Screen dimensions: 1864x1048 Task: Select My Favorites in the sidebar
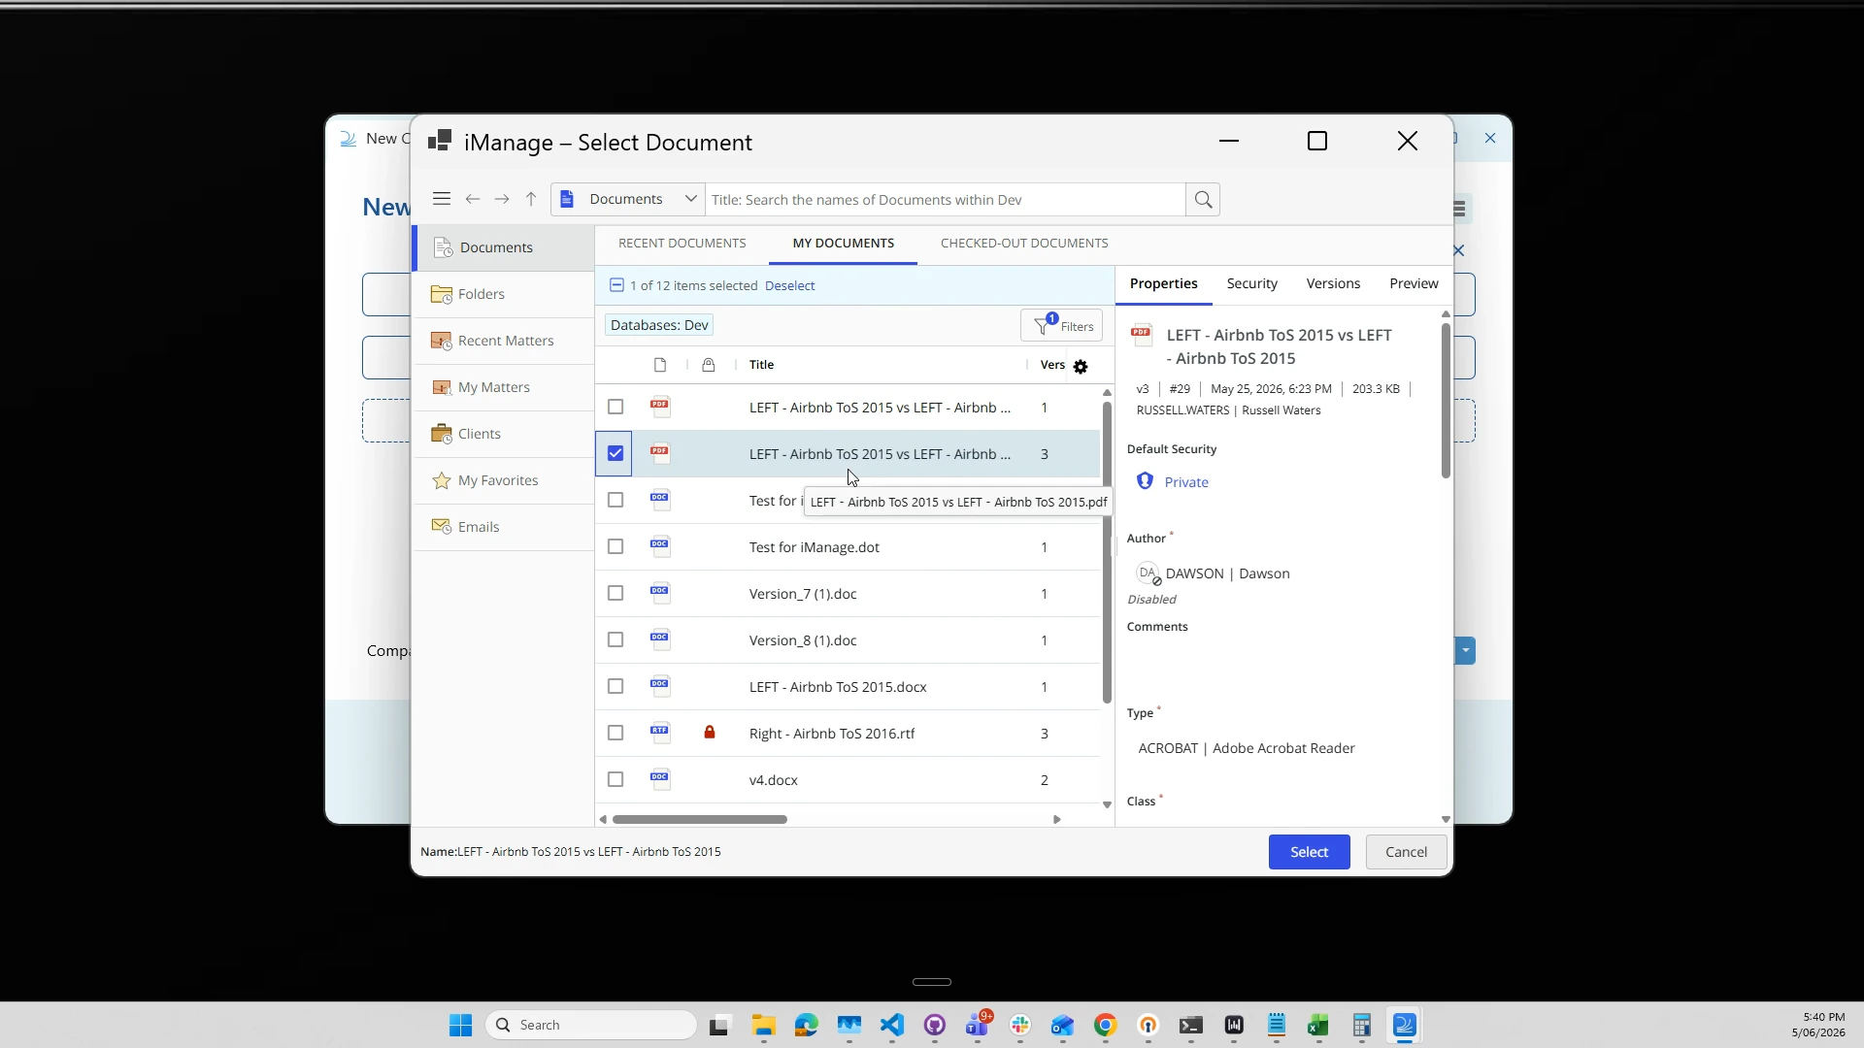click(504, 480)
